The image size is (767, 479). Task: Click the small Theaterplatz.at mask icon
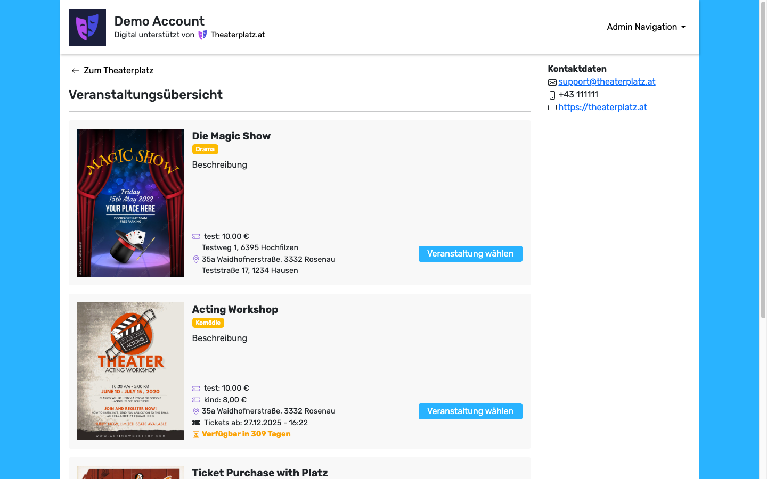coord(202,35)
